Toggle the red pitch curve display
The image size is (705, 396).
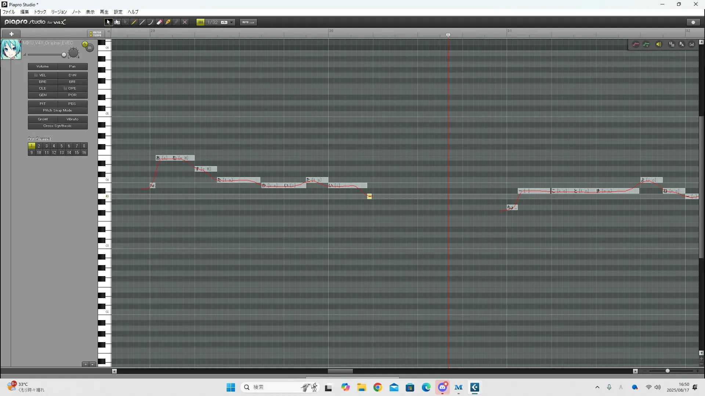(x=636, y=44)
